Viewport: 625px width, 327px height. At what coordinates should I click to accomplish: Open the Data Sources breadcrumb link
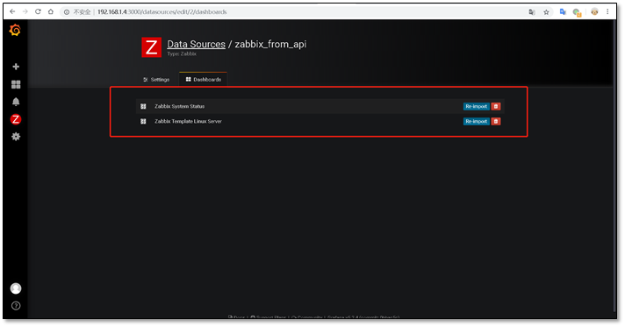pyautogui.click(x=196, y=44)
